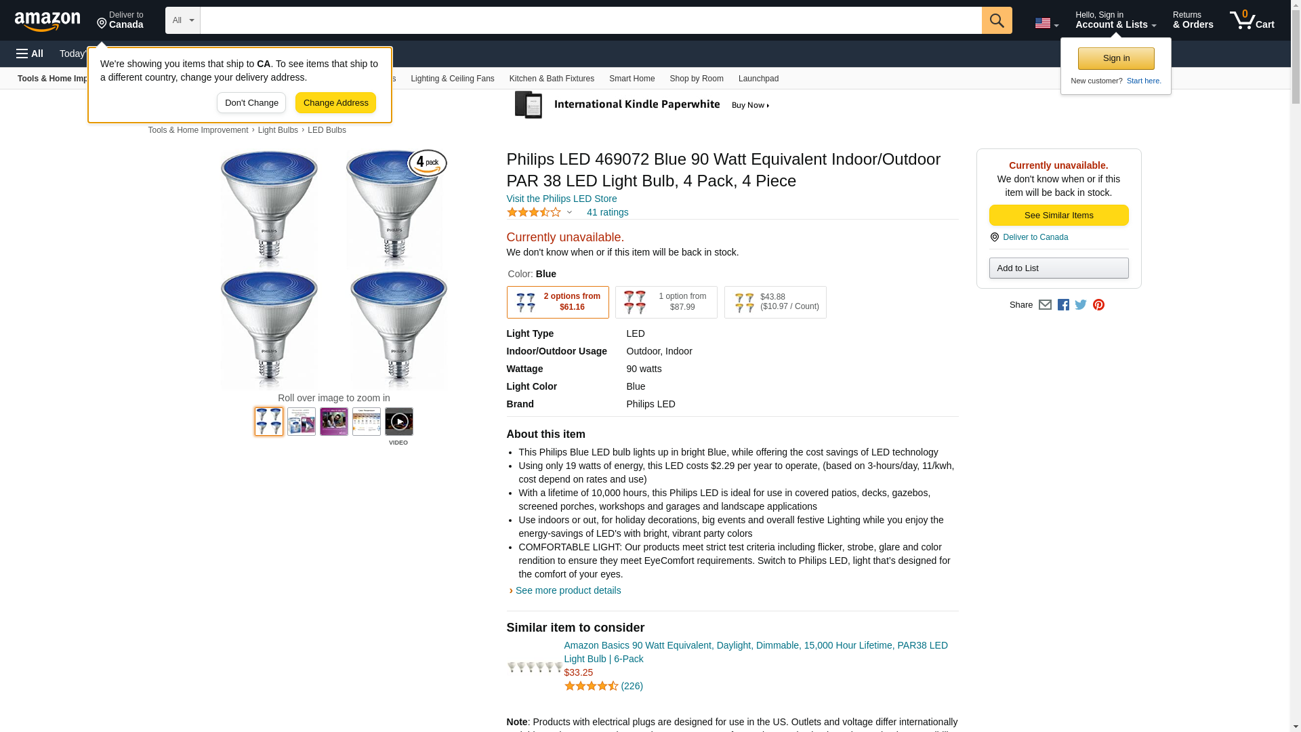
Task: Share the product on Facebook
Action: (x=1063, y=305)
